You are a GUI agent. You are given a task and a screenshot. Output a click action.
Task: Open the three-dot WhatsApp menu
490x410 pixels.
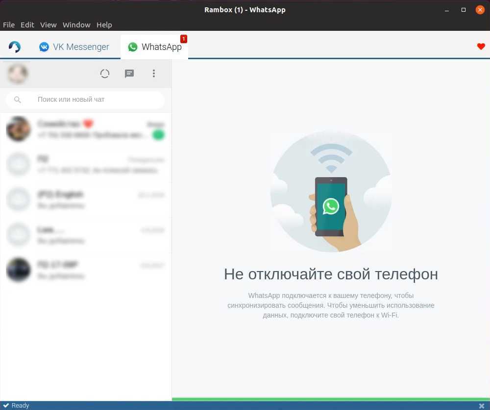click(154, 73)
